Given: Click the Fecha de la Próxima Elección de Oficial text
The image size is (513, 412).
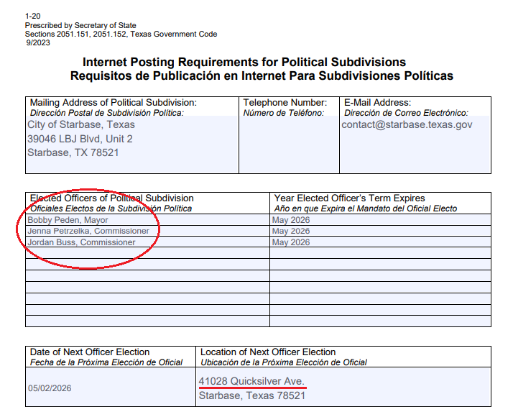Looking at the screenshot, I should pos(106,362).
